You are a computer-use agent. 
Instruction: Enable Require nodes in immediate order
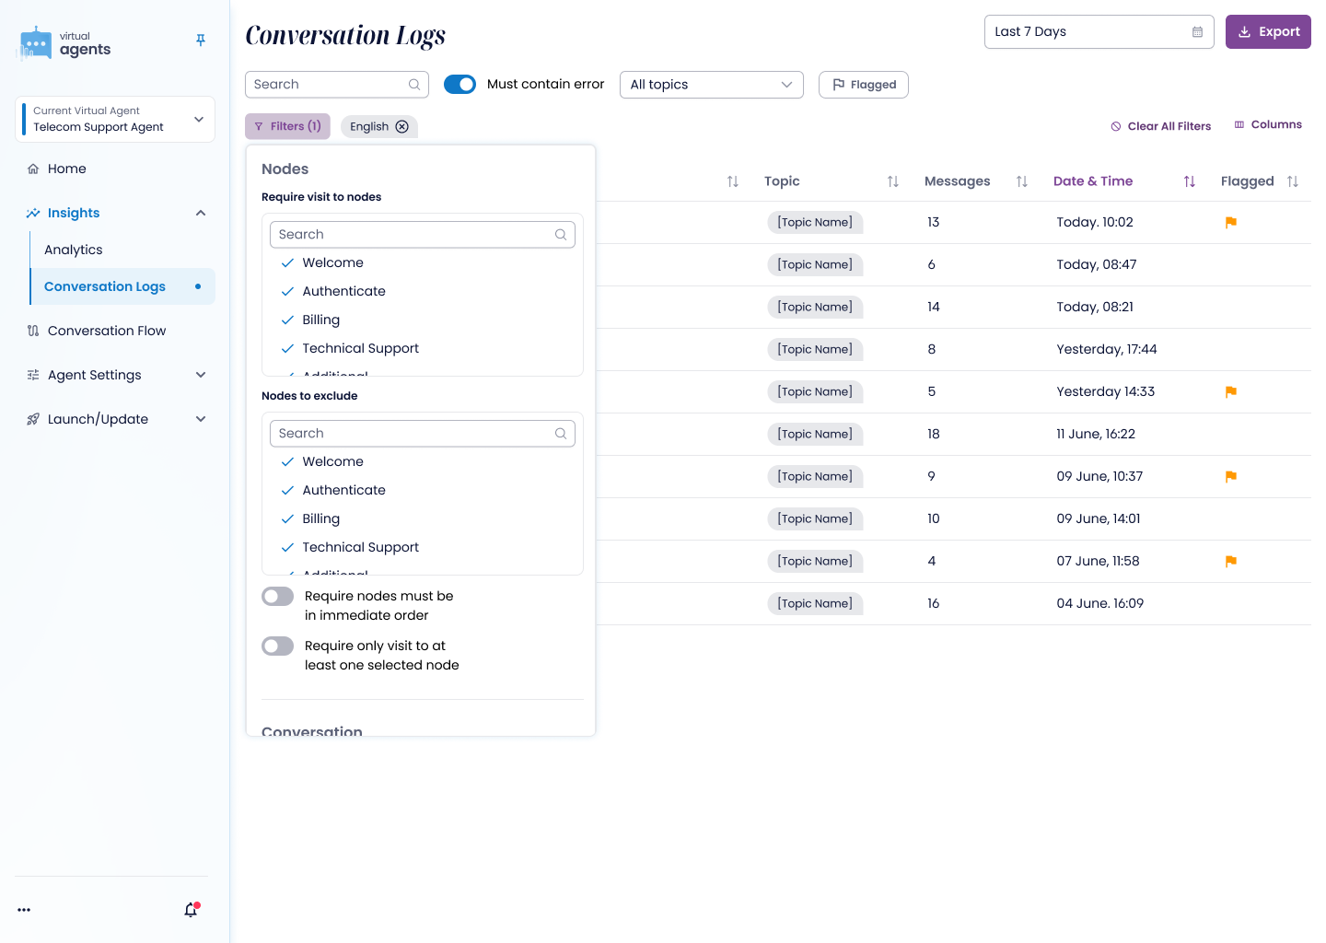click(x=277, y=597)
